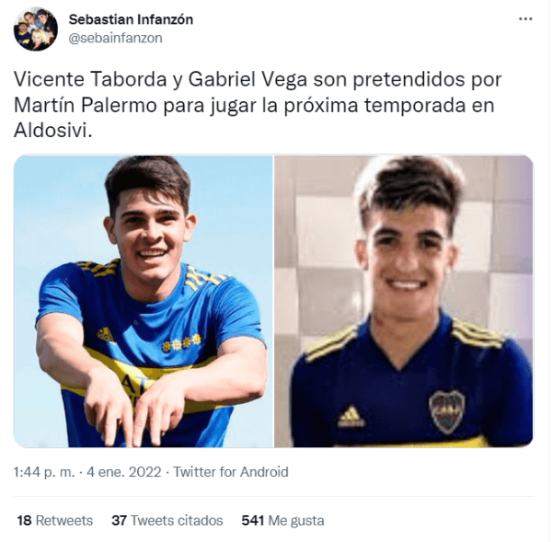Open Sebastian Infanzón's profile avatar picture
Screen dimensions: 552x542
35,29
